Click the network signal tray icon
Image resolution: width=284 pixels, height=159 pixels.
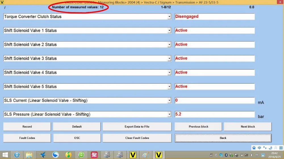[246, 155]
